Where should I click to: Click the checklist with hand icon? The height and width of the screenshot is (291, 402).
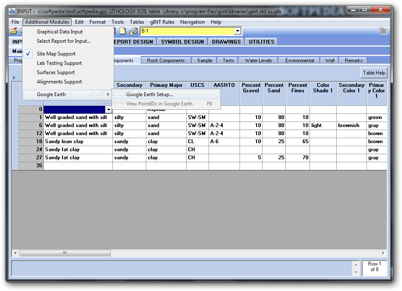tap(133, 31)
